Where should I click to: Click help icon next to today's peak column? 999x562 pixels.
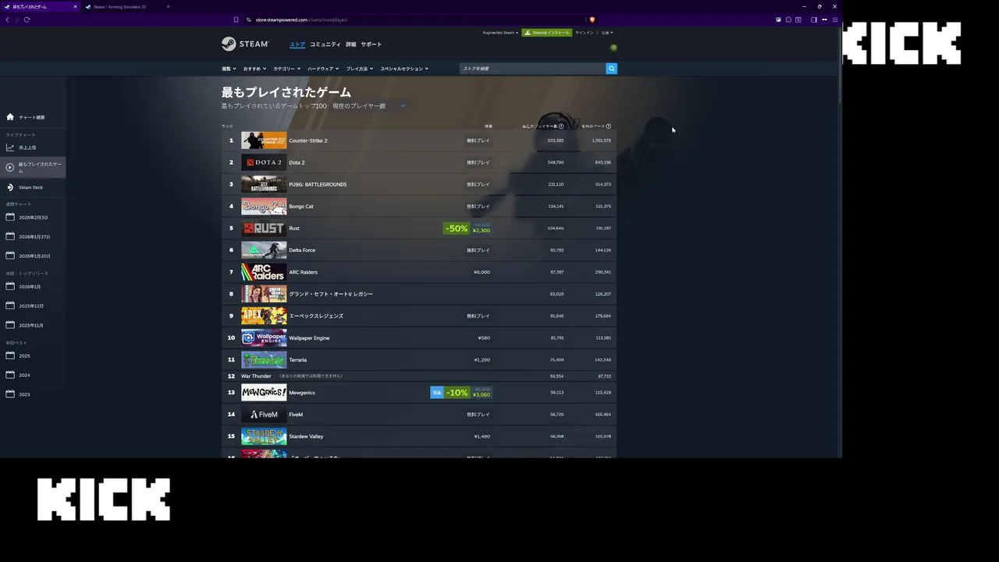click(x=609, y=126)
